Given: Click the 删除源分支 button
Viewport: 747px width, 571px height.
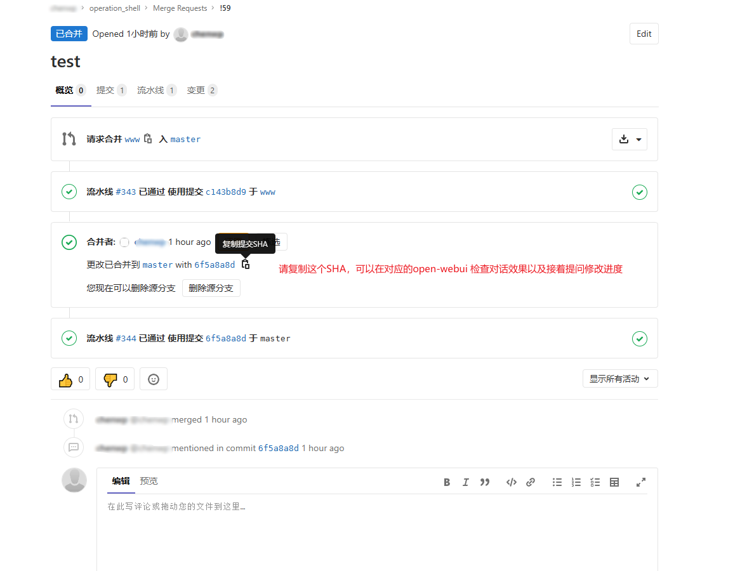Looking at the screenshot, I should [211, 288].
